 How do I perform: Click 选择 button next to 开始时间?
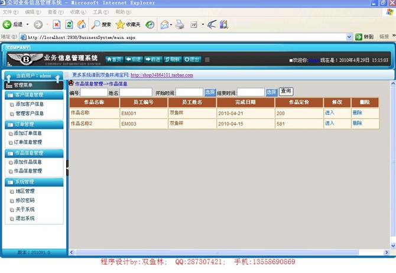[210, 92]
